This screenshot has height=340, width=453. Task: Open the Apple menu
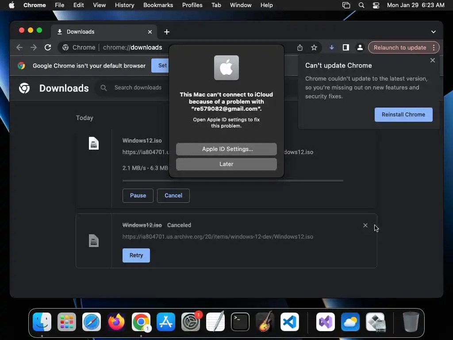[12, 5]
